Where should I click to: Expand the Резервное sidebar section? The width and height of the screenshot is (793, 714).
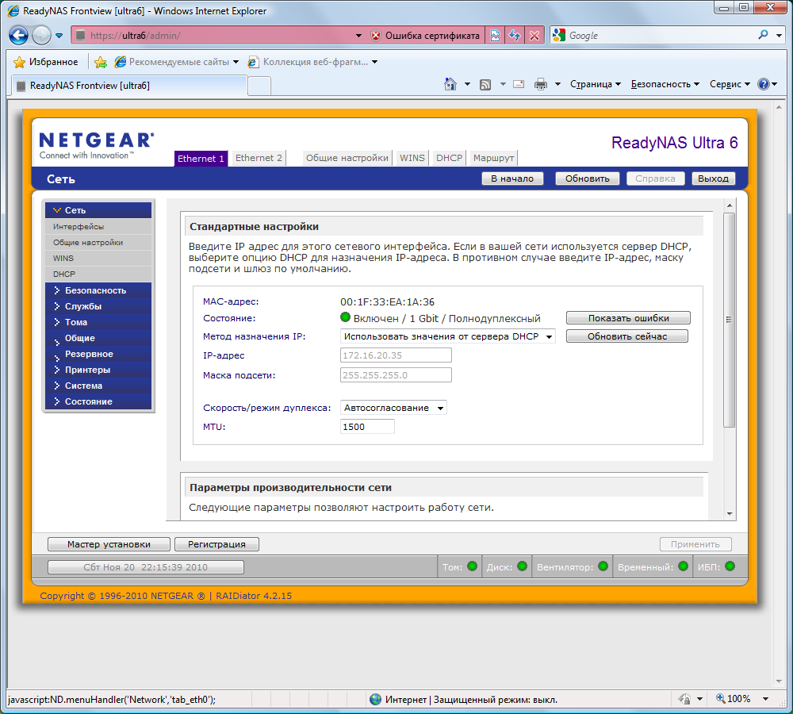tap(98, 354)
